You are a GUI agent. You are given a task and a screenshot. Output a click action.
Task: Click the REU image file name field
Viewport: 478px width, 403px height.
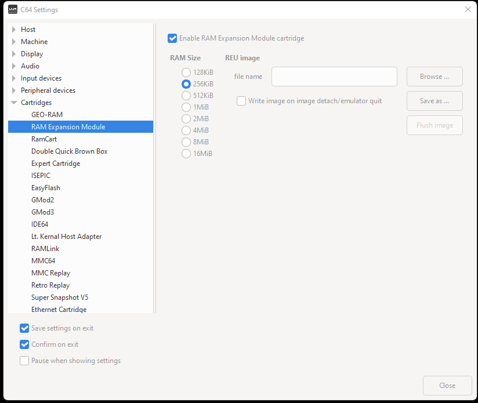334,77
